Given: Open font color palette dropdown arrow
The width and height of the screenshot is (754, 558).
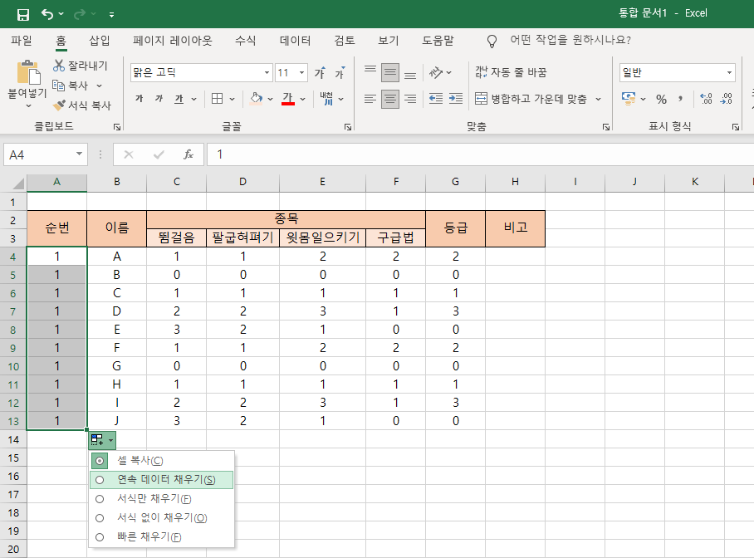Looking at the screenshot, I should (303, 99).
